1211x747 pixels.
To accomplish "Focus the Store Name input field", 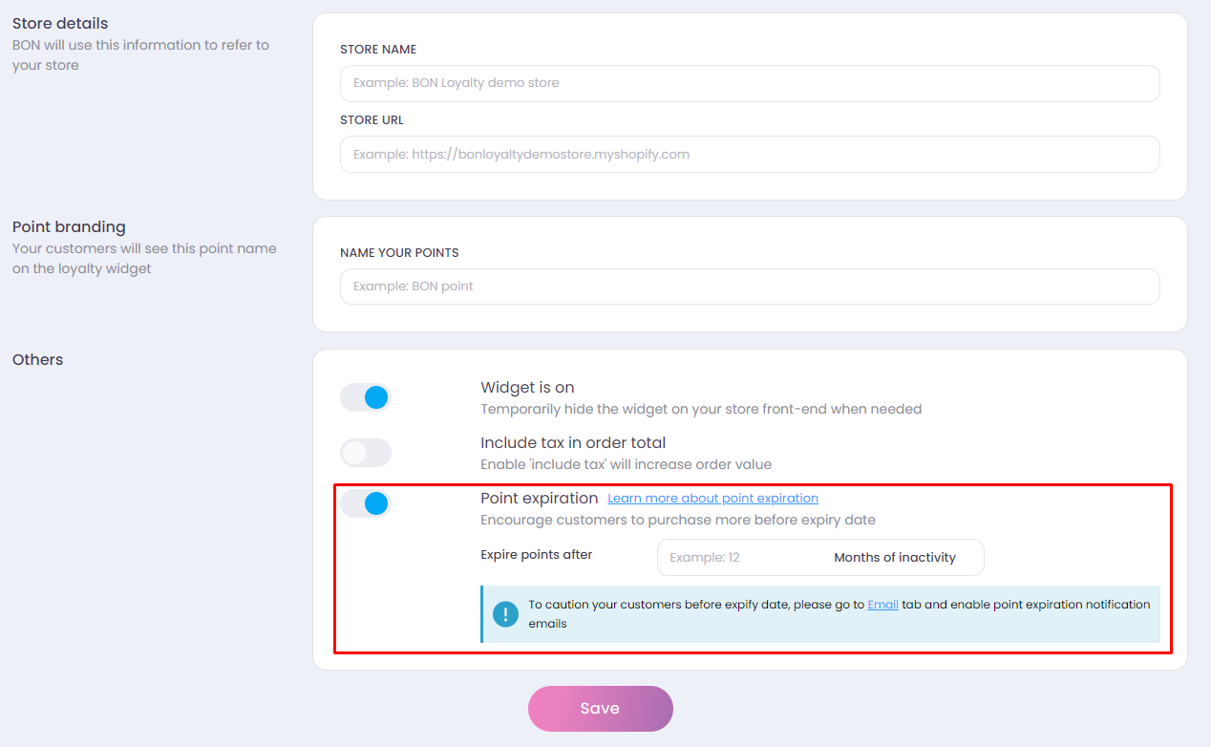I will click(x=750, y=83).
